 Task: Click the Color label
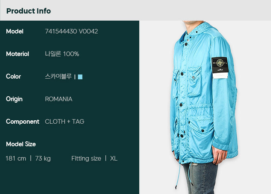13,76
